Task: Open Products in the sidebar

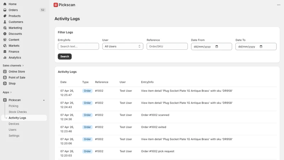Action: (x=15, y=16)
